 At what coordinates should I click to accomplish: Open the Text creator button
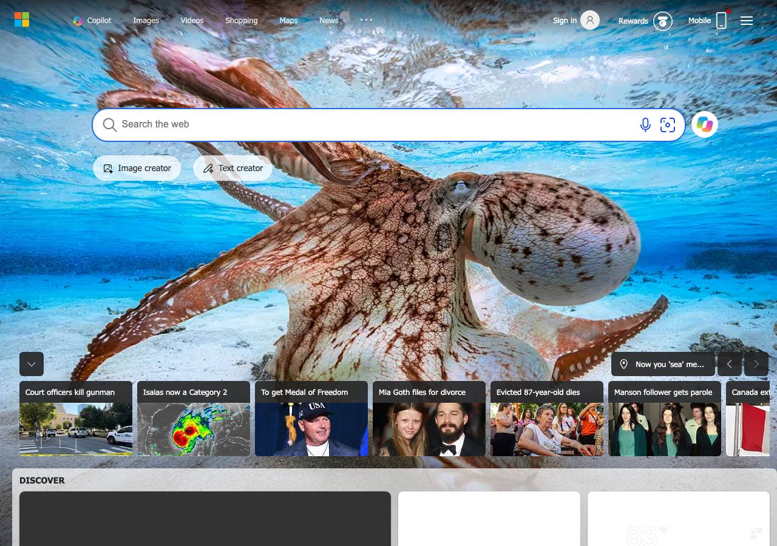pyautogui.click(x=232, y=168)
